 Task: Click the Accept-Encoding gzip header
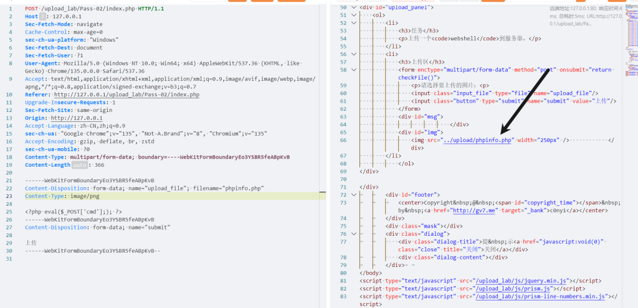pos(89,141)
